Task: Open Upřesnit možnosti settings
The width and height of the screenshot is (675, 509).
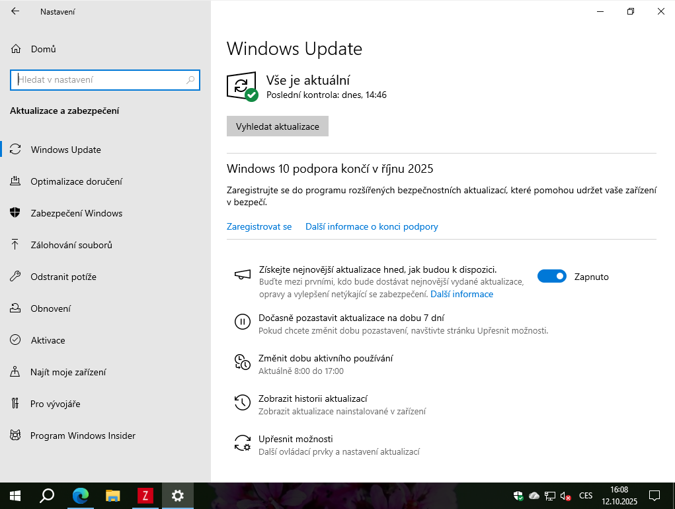Action: pyautogui.click(x=296, y=439)
